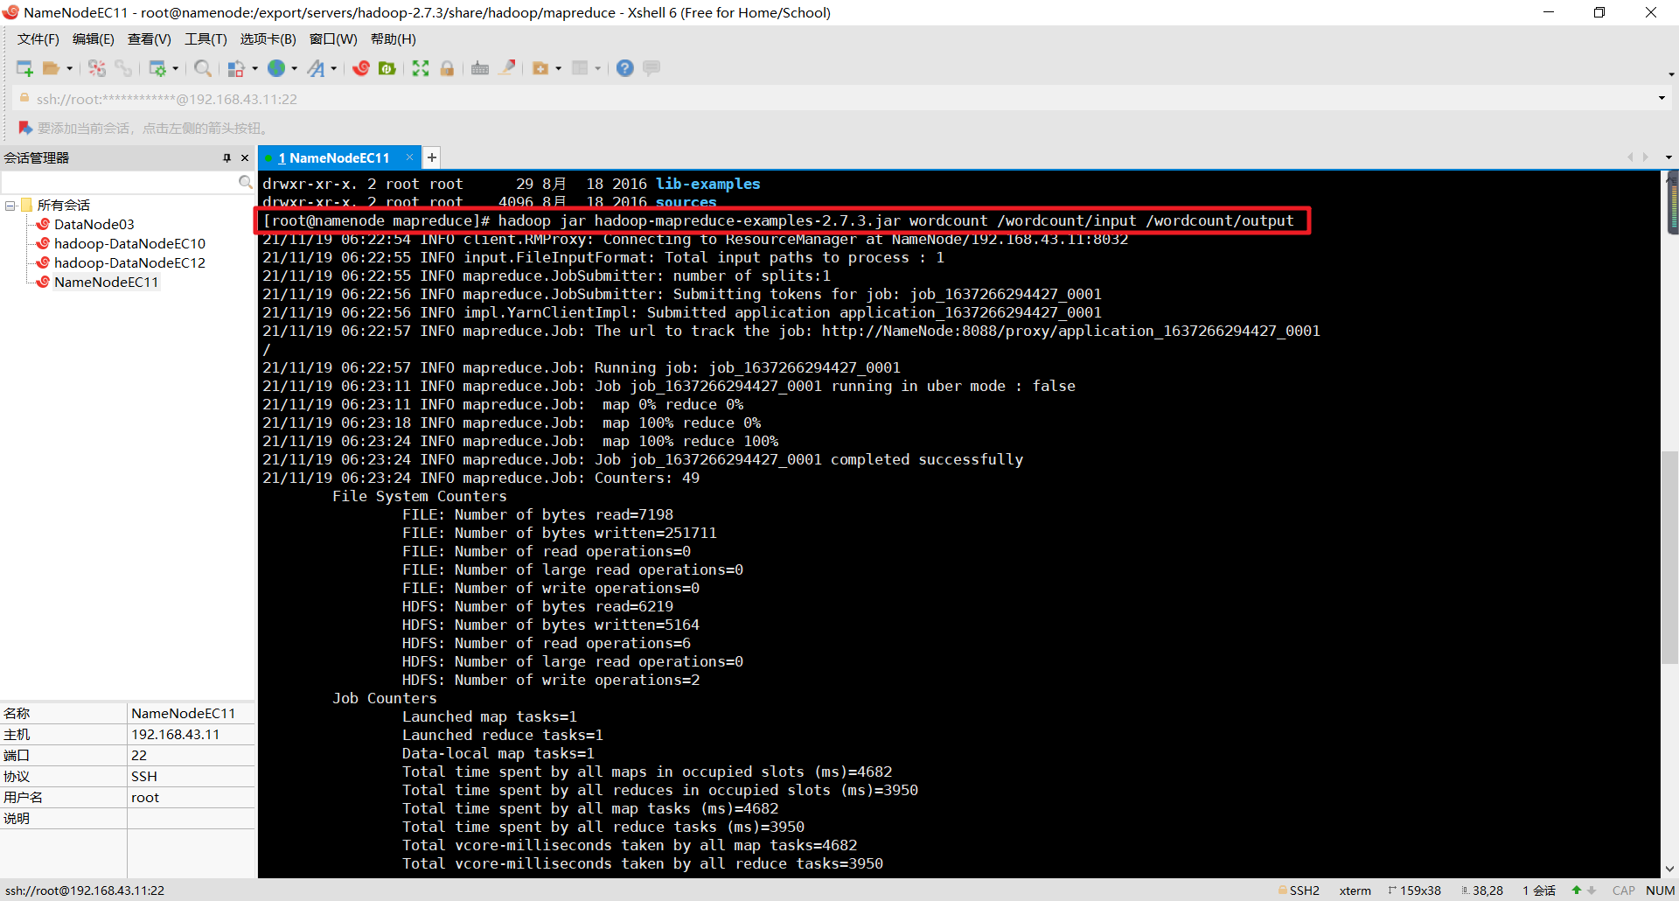Screen dimensions: 1679x901
Task: Open the tab list dropdown arrow
Action: coord(1669,157)
